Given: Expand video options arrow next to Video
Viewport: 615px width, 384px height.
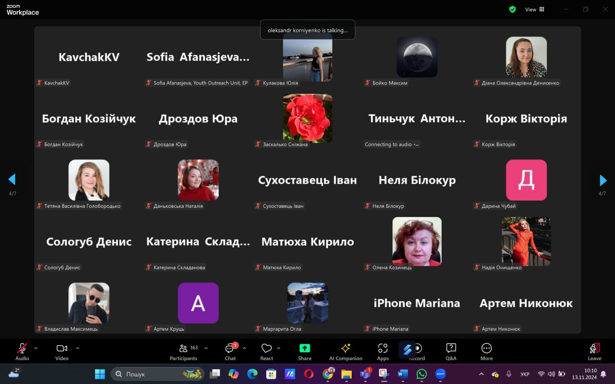Looking at the screenshot, I should pos(78,348).
